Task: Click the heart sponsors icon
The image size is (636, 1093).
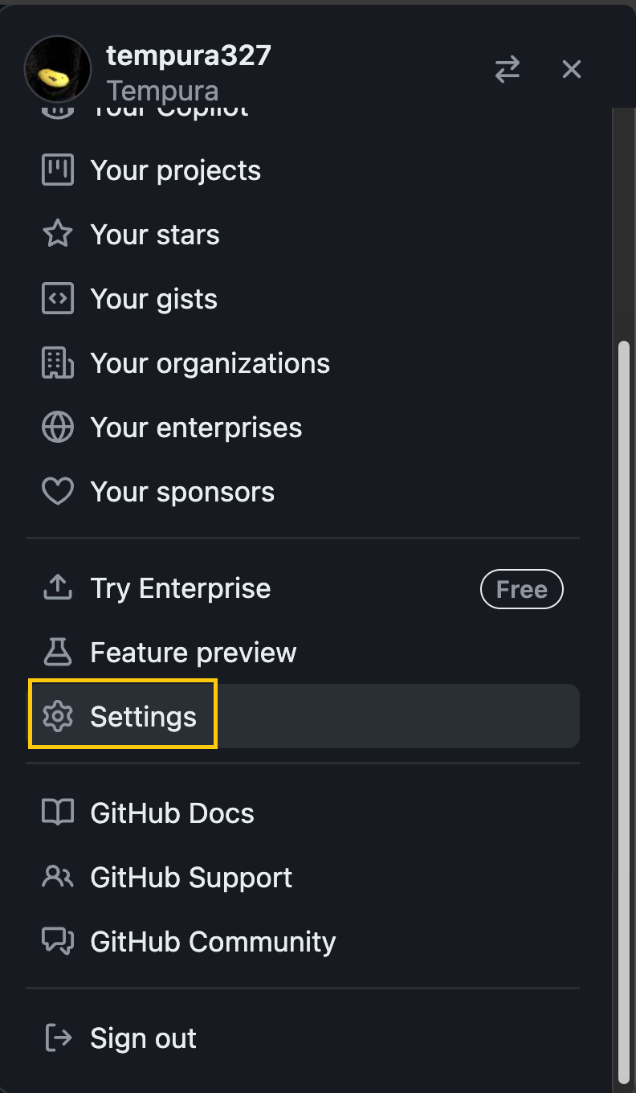Action: click(58, 492)
